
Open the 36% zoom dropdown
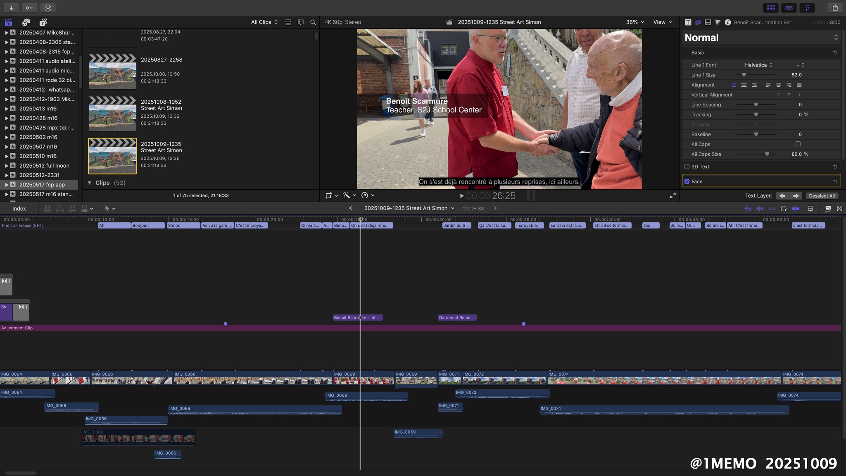pyautogui.click(x=635, y=22)
